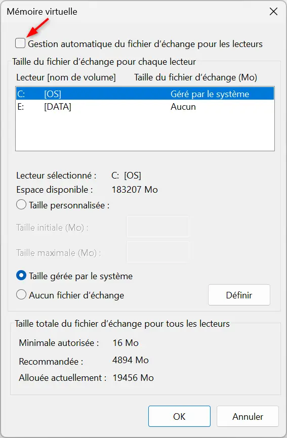Click Taille du fichier d'échange (Mo) header
The width and height of the screenshot is (287, 438).
(195, 77)
